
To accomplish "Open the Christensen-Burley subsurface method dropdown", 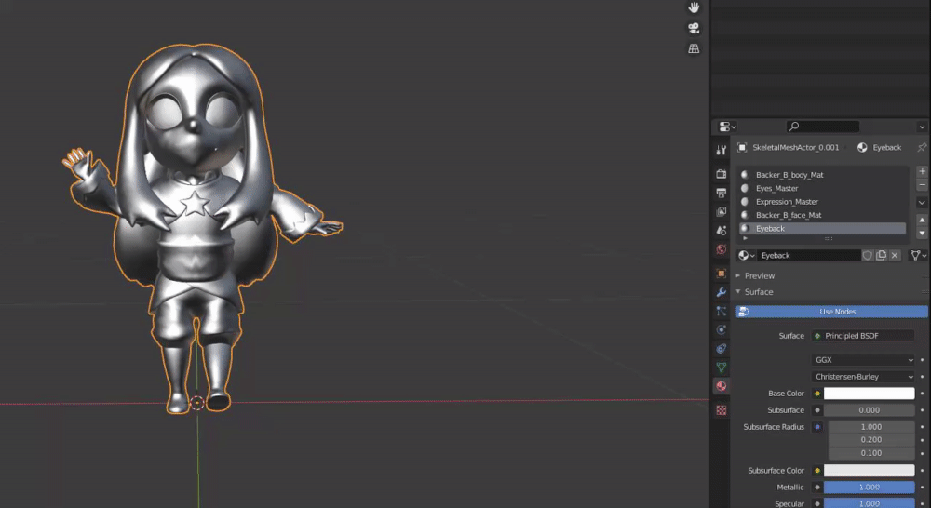I will (x=863, y=376).
